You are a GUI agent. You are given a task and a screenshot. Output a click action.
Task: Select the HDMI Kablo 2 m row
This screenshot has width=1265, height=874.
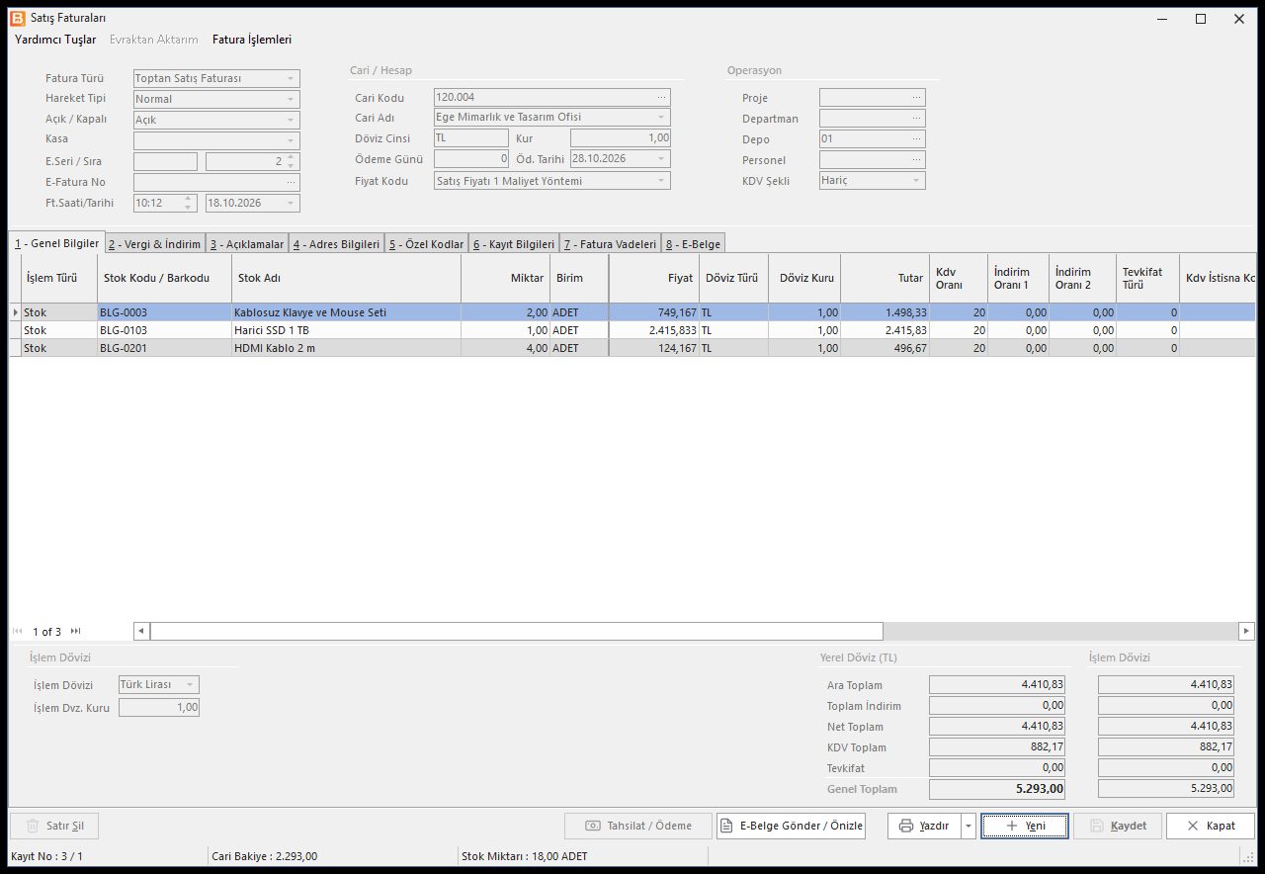pos(632,348)
